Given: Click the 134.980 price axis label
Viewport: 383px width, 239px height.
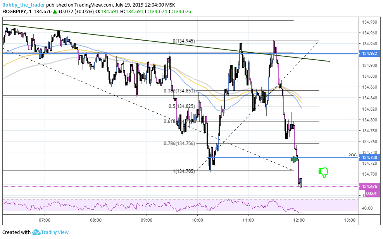Looking at the screenshot, I should (369, 22).
